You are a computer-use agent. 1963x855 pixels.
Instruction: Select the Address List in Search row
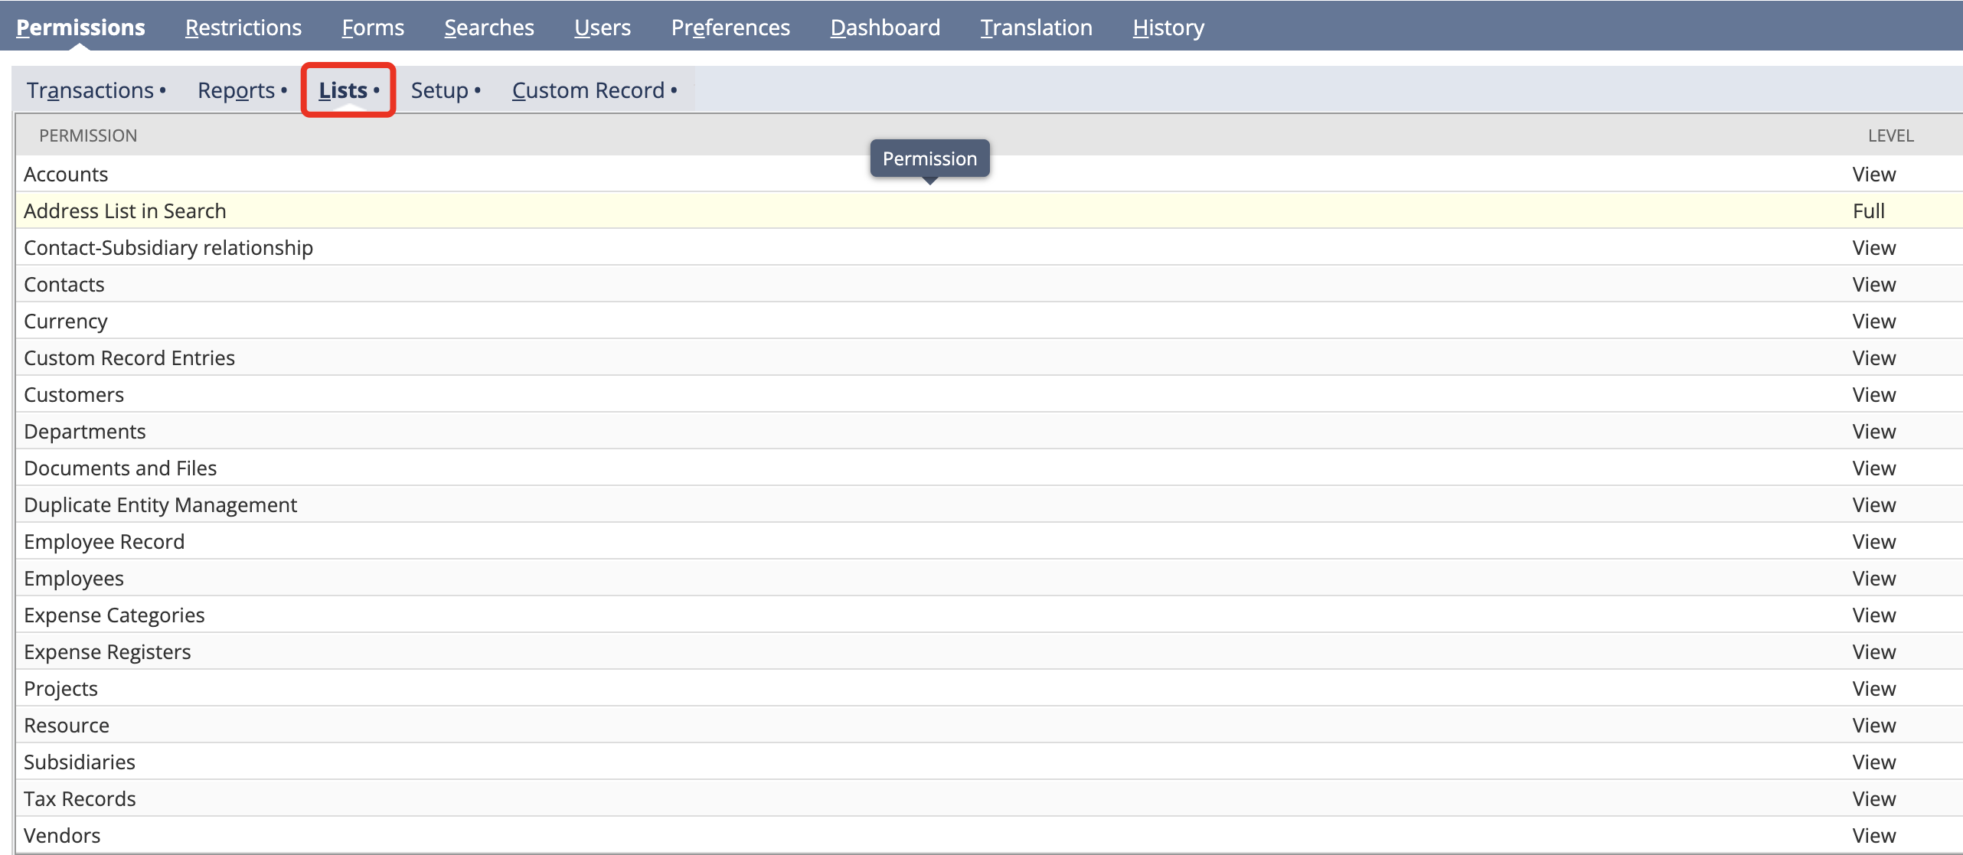tap(125, 210)
